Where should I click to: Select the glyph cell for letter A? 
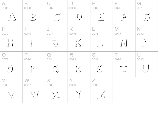pos(11,13)
